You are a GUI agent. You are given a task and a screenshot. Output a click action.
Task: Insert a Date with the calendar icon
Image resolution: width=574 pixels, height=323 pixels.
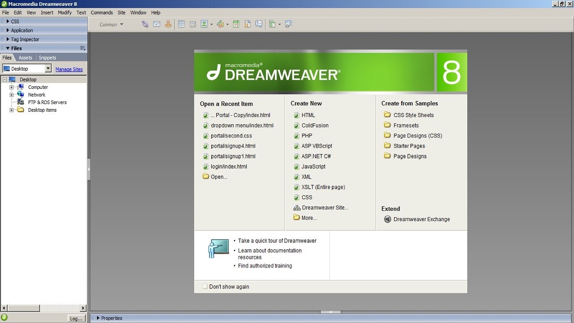(236, 24)
